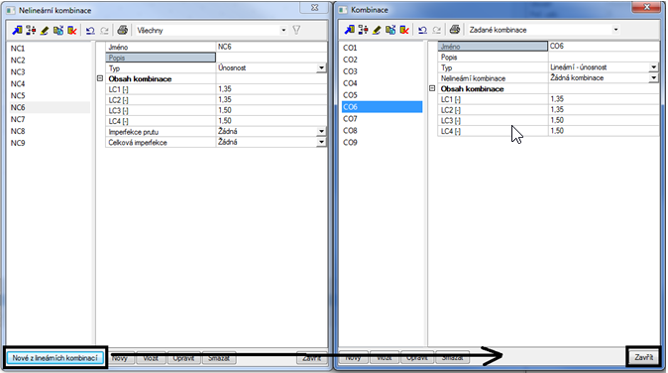Click the Jméno field containing CO6

pos(604,46)
